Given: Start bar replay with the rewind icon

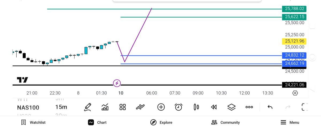Looking at the screenshot, I should [x=213, y=107].
